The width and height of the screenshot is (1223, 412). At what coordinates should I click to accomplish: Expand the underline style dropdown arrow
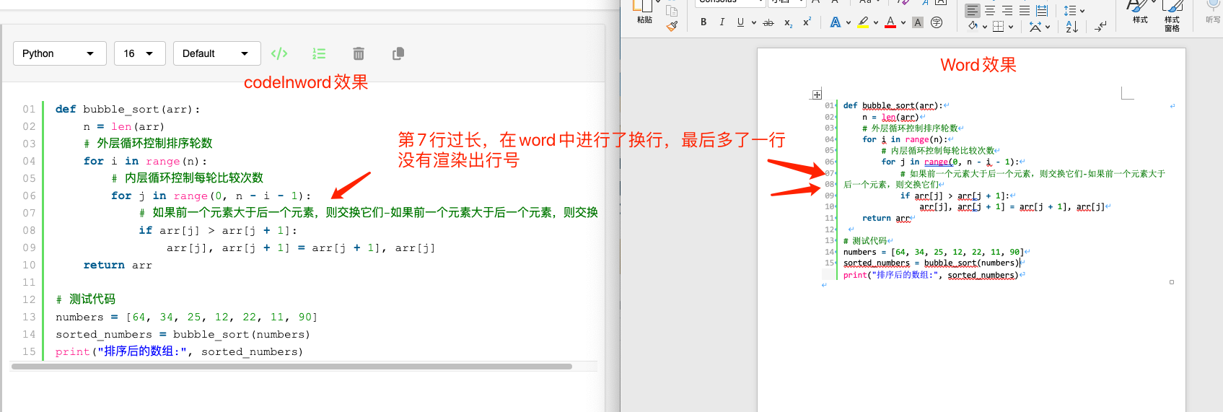754,22
